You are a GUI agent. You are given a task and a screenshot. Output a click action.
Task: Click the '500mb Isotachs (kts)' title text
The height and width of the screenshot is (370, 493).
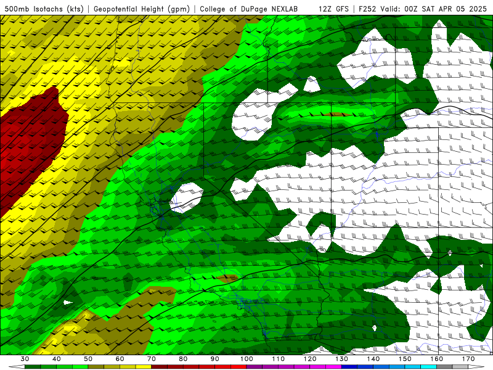tap(44, 9)
